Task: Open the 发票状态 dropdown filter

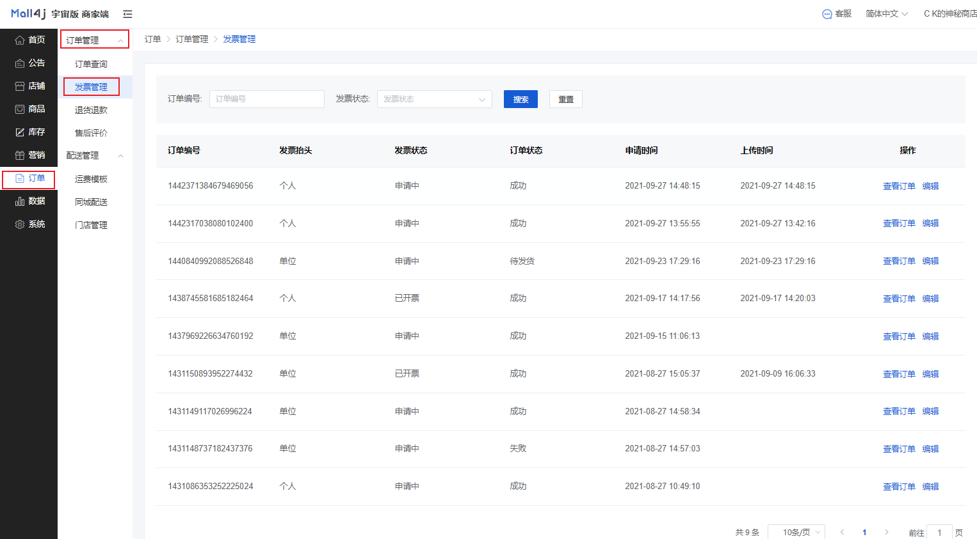Action: (435, 99)
